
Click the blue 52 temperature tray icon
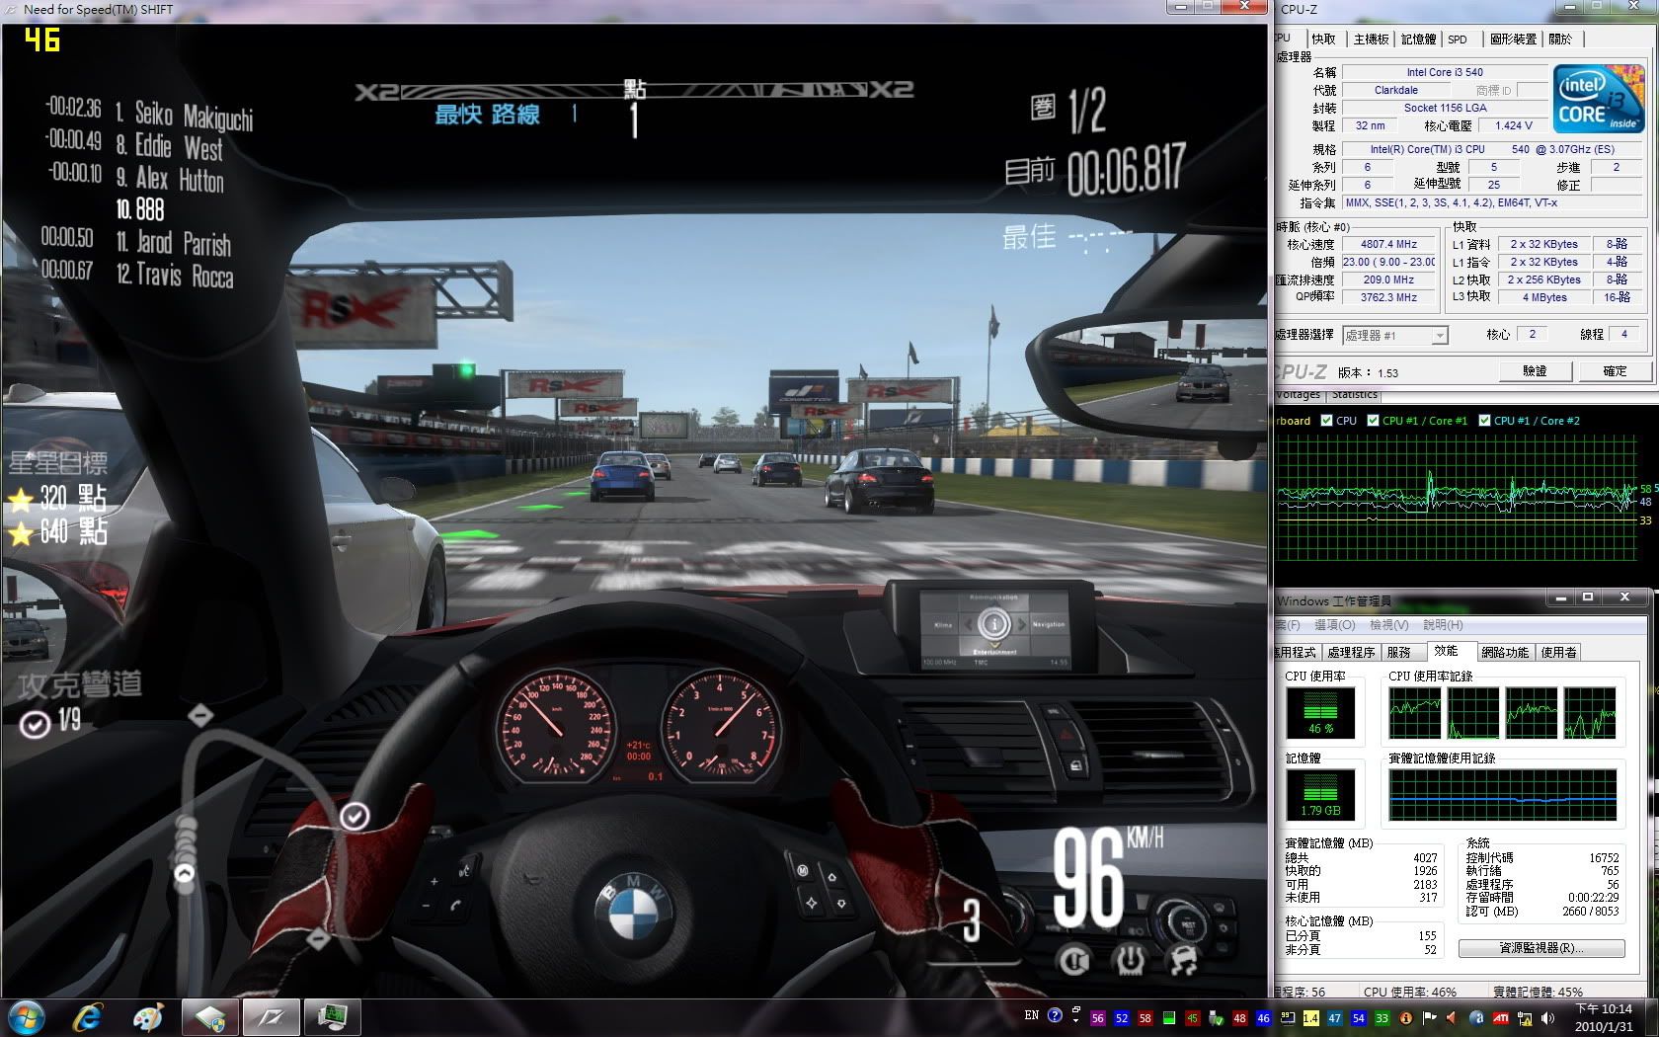[1122, 1018]
